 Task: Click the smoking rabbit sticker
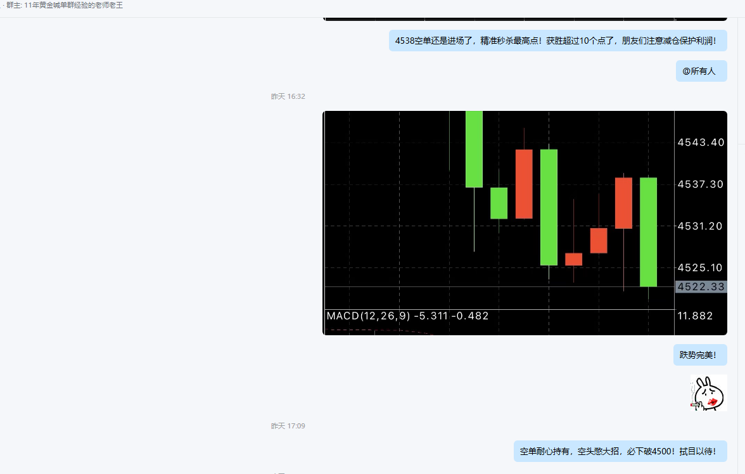click(x=708, y=393)
